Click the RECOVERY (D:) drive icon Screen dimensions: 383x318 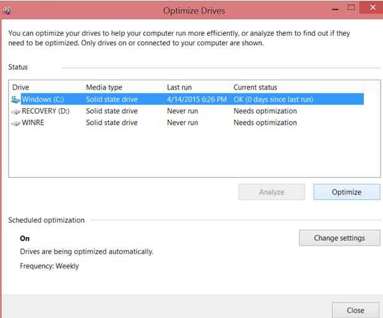pos(16,111)
